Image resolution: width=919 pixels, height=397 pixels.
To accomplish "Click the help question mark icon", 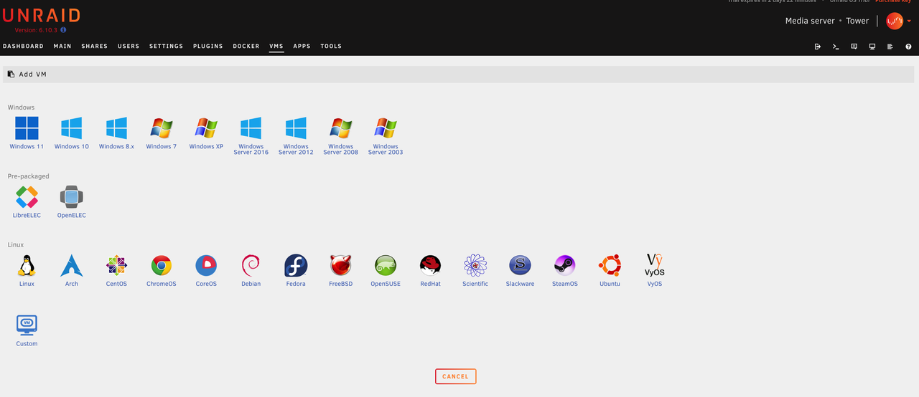I will (908, 47).
